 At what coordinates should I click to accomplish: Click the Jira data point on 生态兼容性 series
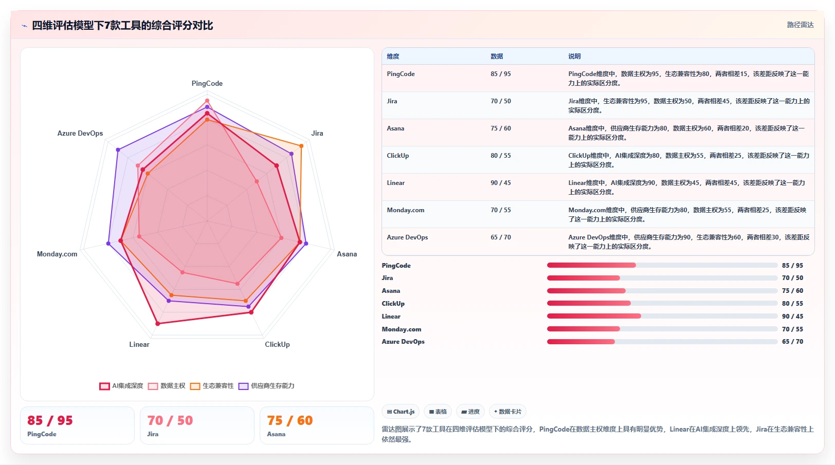click(x=301, y=146)
